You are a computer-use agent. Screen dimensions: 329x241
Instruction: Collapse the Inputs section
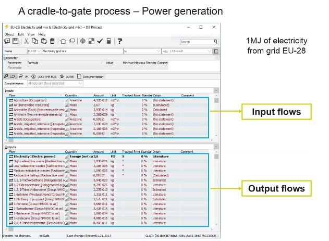(x=216, y=90)
